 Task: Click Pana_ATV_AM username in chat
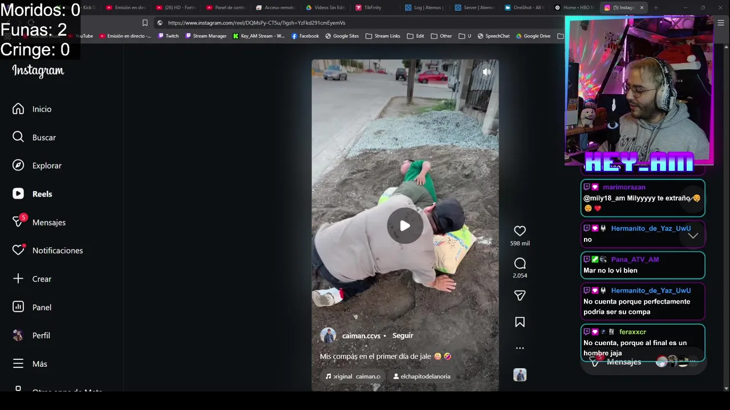click(635, 259)
